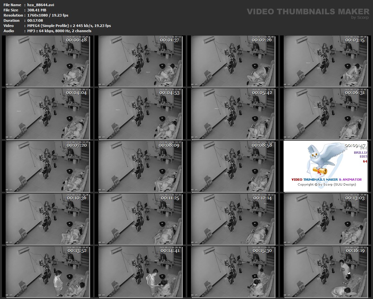Click the 'Duration' label

[11, 20]
